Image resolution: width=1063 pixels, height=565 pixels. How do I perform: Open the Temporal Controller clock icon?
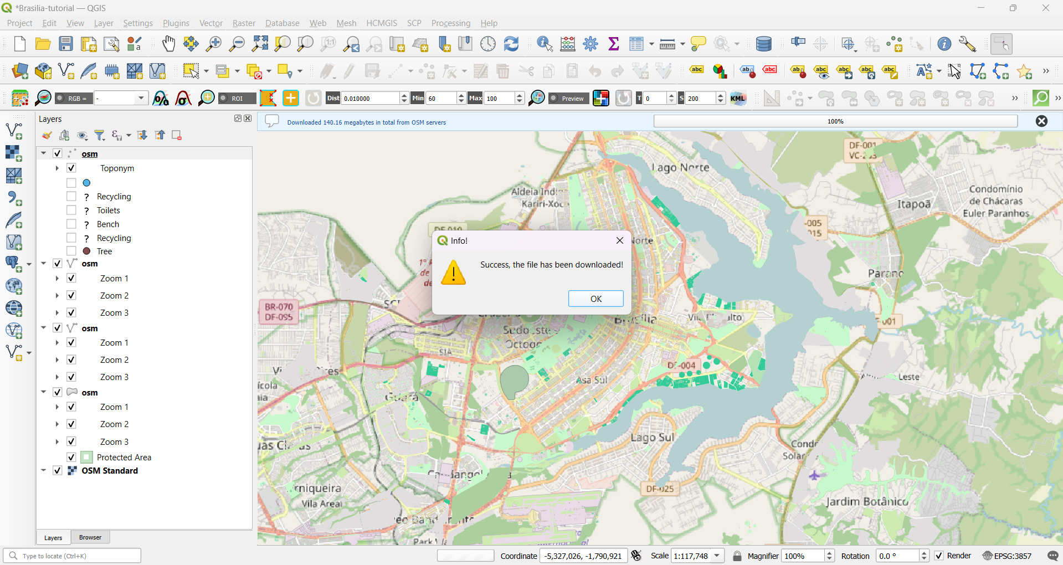488,44
